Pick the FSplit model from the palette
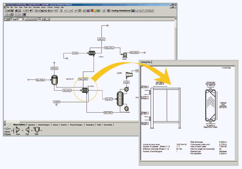The height and width of the screenshot is (169, 242). click(27, 130)
